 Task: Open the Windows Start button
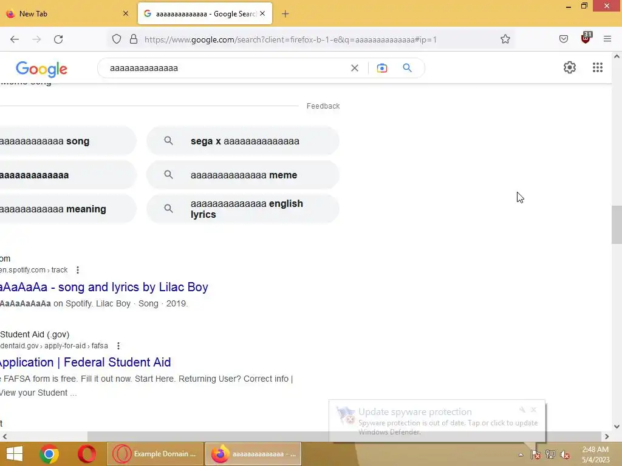(x=15, y=454)
